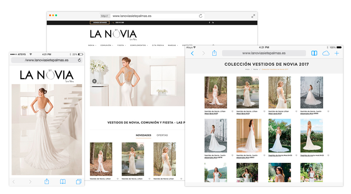This screenshot has width=351, height=194.
Task: Click the tablet browser URL field
Action: point(264,53)
